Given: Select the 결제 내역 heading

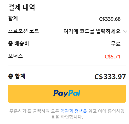Looking at the screenshot, I should (x=22, y=7).
